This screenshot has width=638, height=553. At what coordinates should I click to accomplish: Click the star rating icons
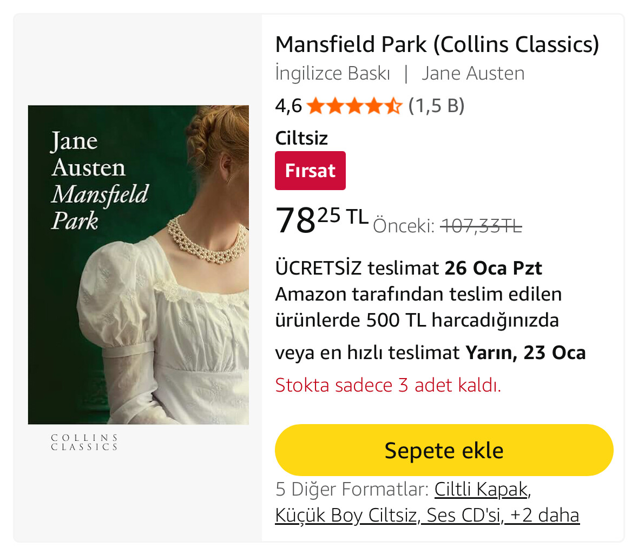pyautogui.click(x=354, y=106)
